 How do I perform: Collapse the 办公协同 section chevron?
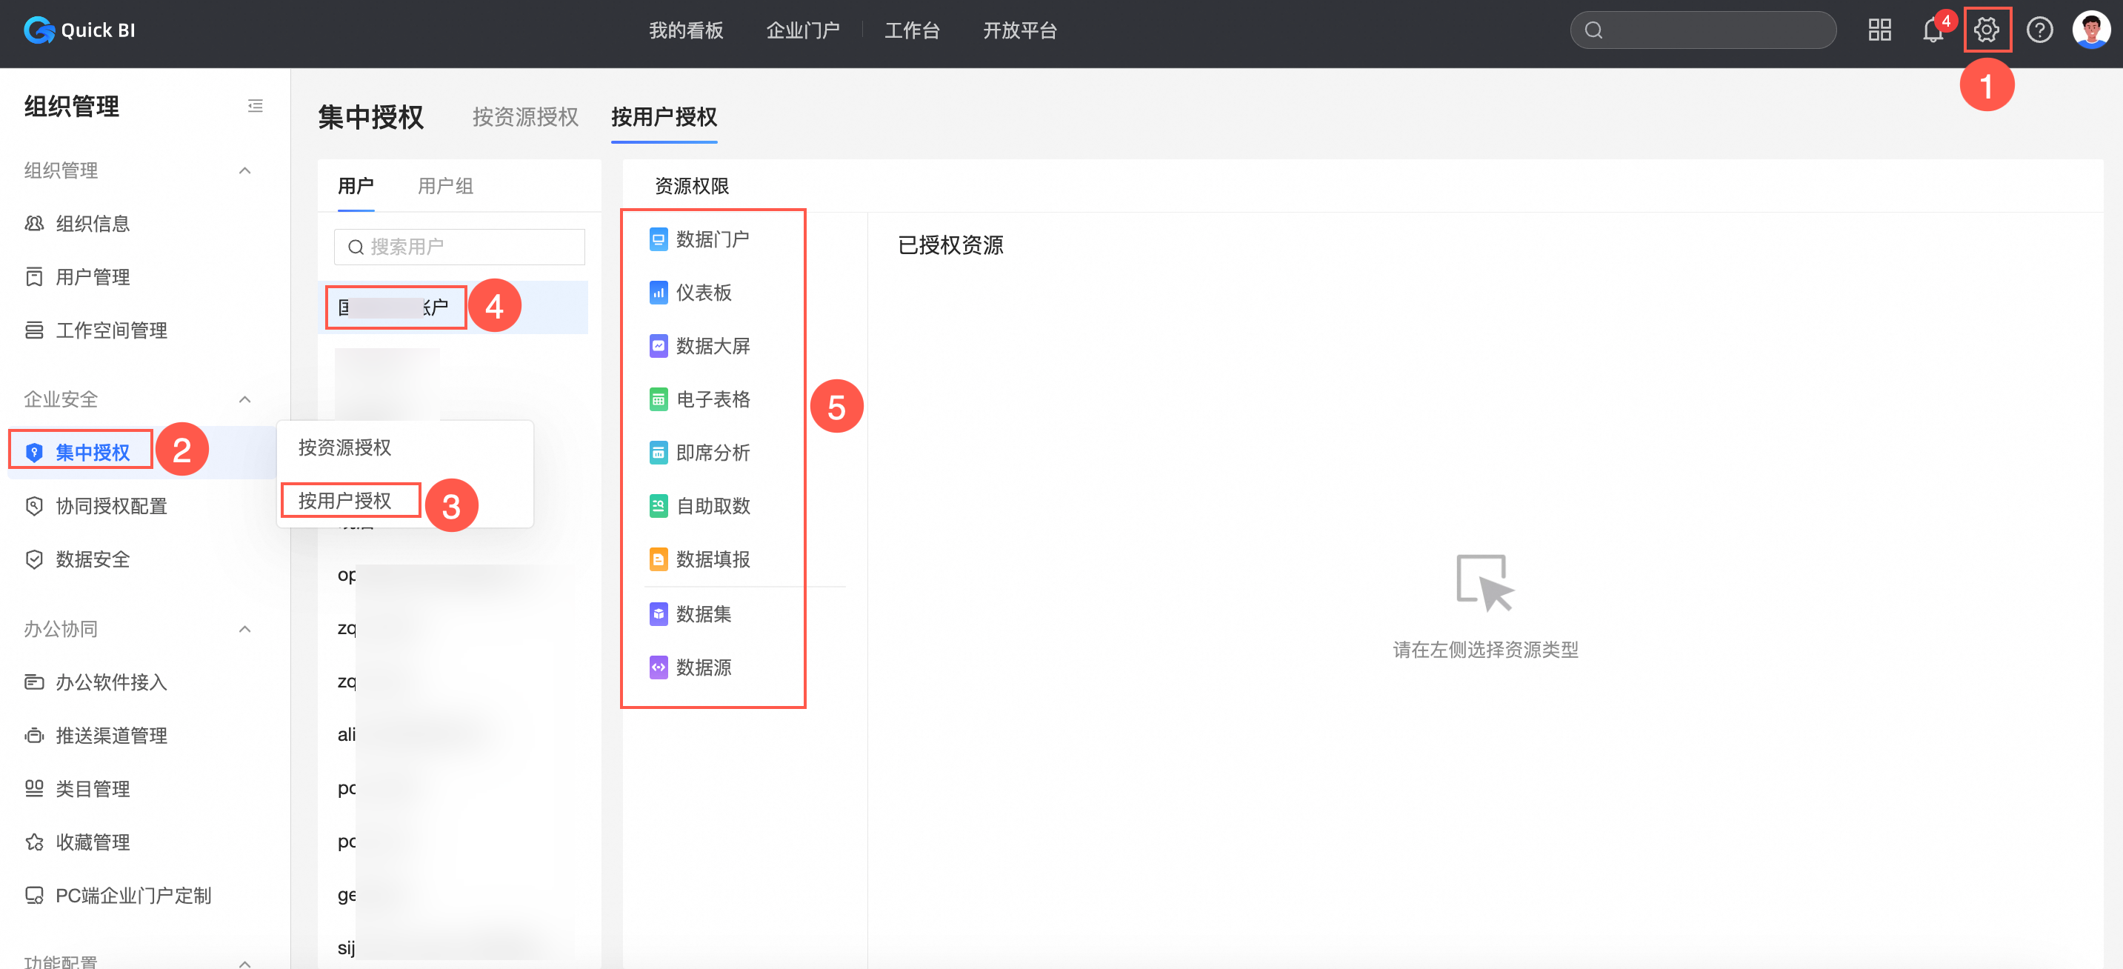point(244,630)
